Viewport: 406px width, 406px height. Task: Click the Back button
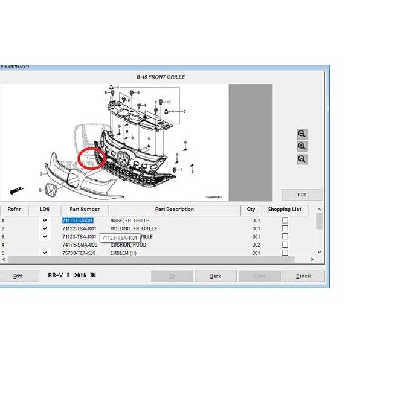click(x=215, y=276)
